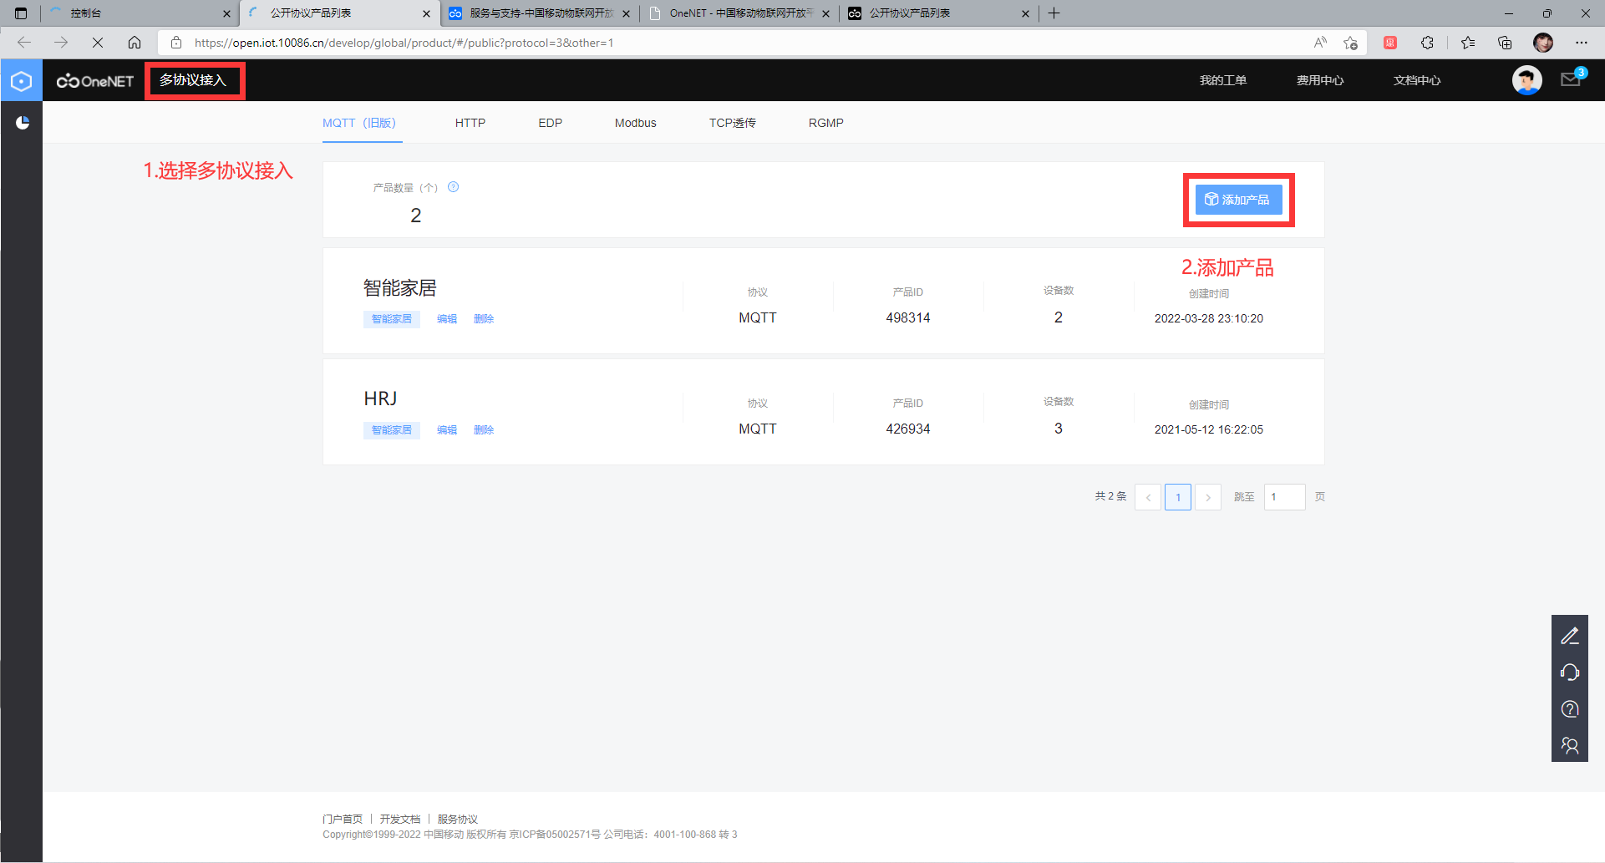Open the 开发文档 footer link
The image size is (1605, 863).
click(400, 819)
